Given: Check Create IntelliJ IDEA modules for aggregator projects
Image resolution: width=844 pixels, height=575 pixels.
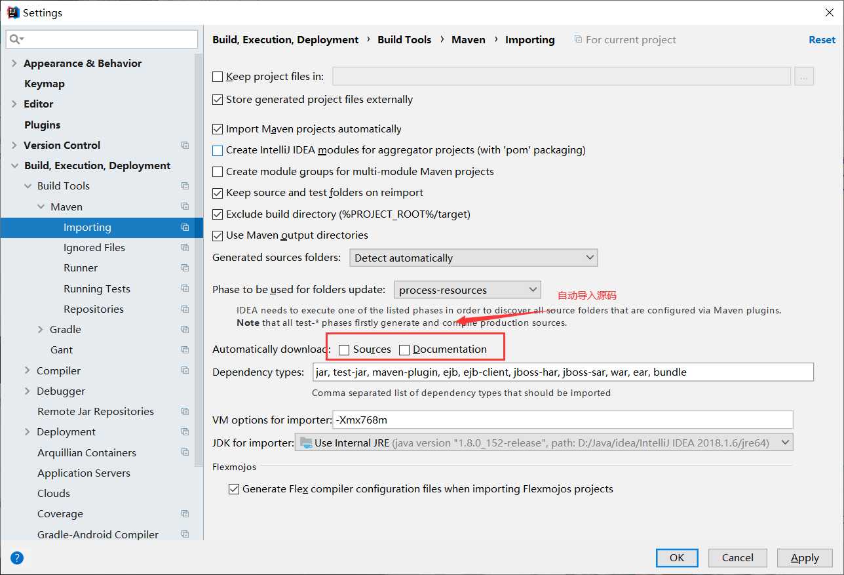Looking at the screenshot, I should click(218, 150).
